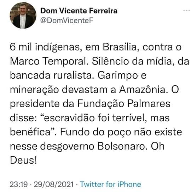This screenshot has height=195, width=191.
Task: Click the words Marco Temporal in tweet
Action: tap(49, 61)
